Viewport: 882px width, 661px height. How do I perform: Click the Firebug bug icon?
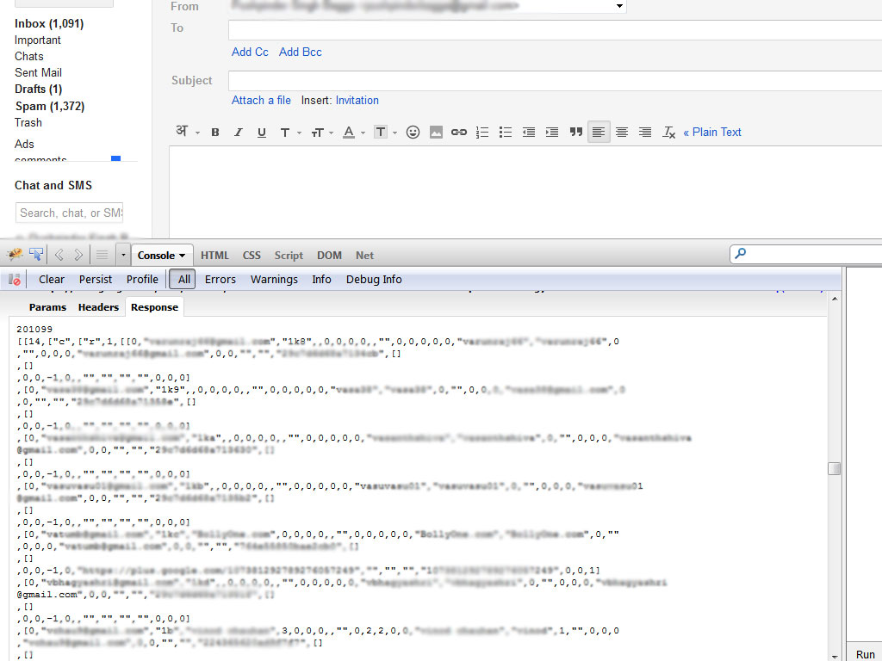click(15, 255)
